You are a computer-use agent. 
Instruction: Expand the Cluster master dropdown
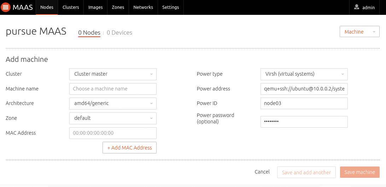pos(113,74)
